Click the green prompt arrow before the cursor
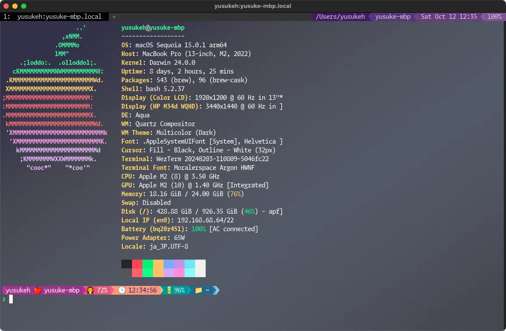The height and width of the screenshot is (331, 506). [4, 299]
